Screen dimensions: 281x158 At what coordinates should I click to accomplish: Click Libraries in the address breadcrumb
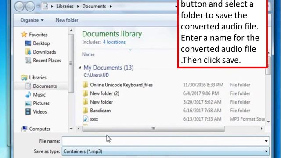pos(65,6)
